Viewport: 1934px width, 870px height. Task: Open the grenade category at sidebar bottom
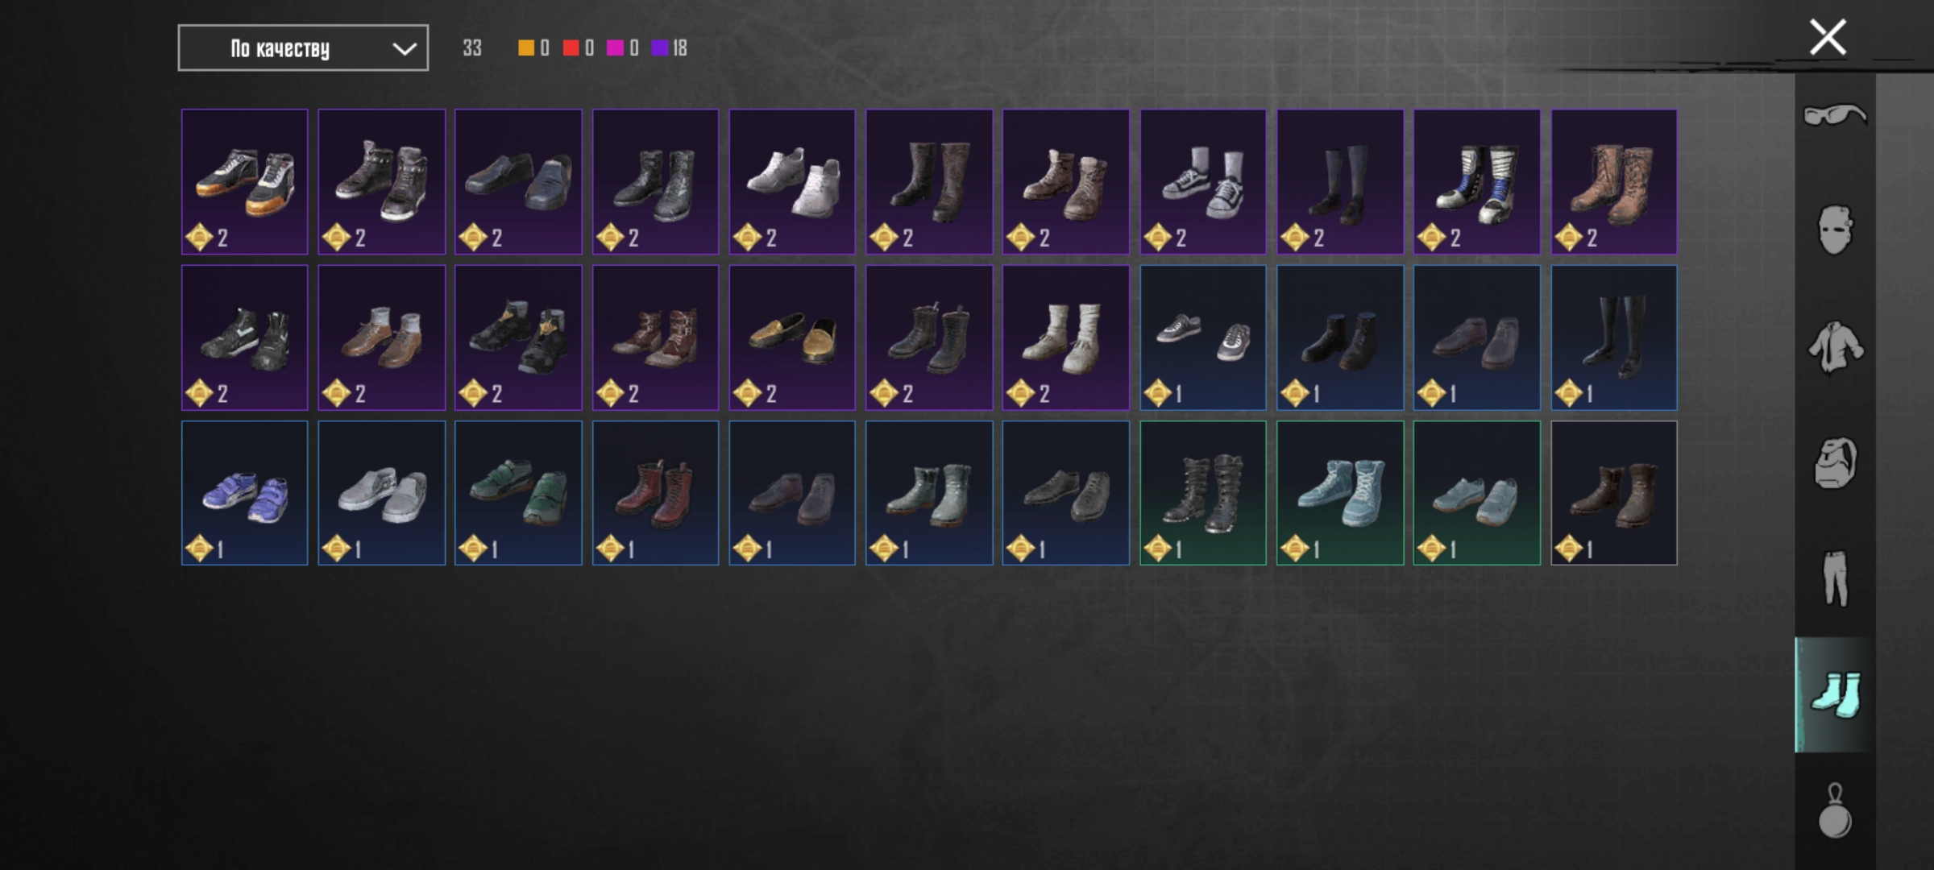tap(1835, 811)
